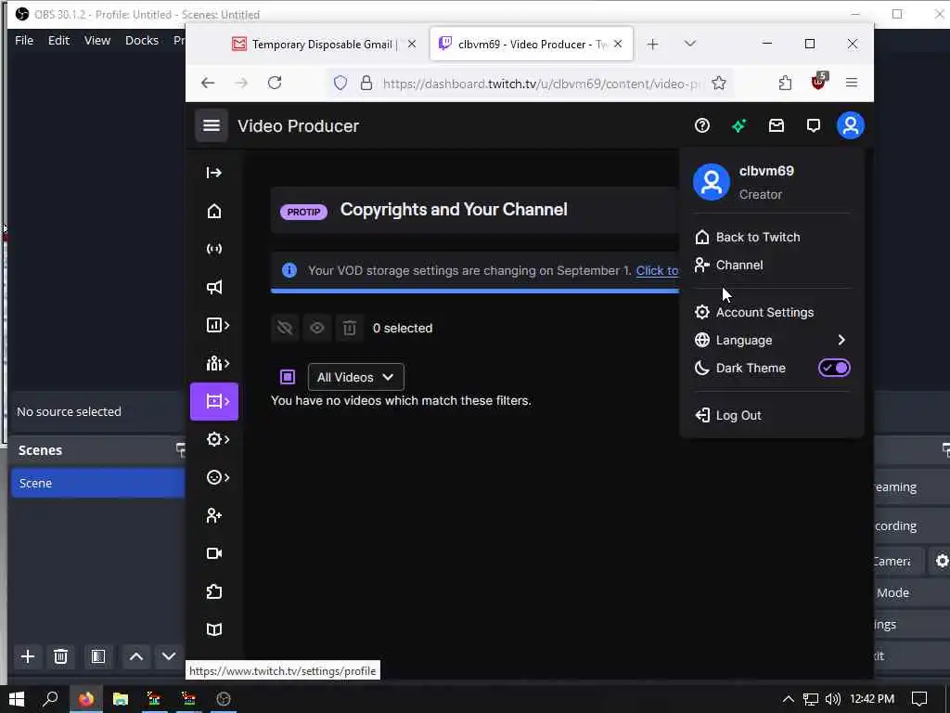Select Back to Twitch menu entry

click(772, 237)
